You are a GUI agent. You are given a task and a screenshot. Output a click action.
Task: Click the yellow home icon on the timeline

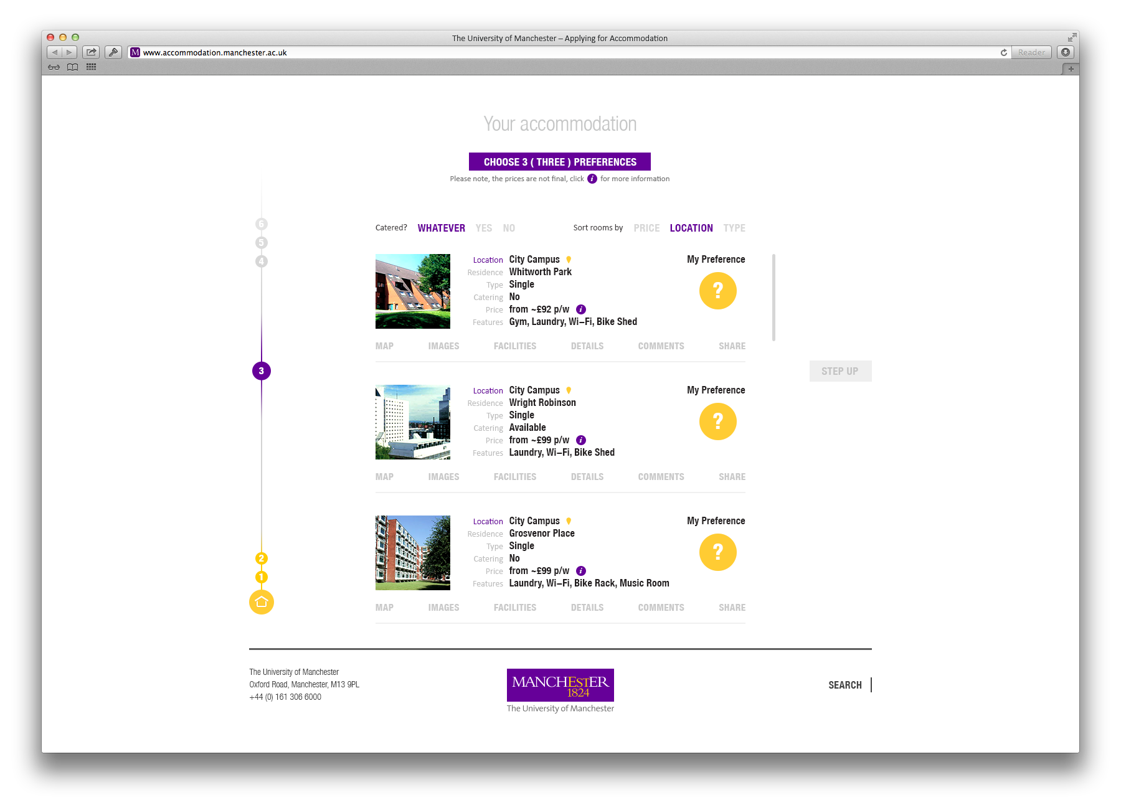pyautogui.click(x=262, y=602)
